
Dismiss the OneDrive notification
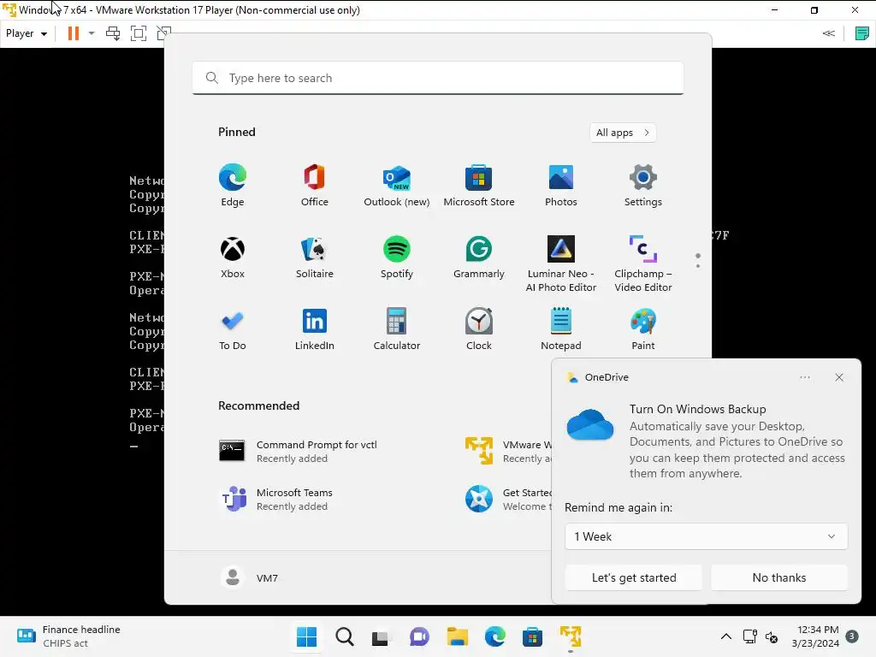838,377
